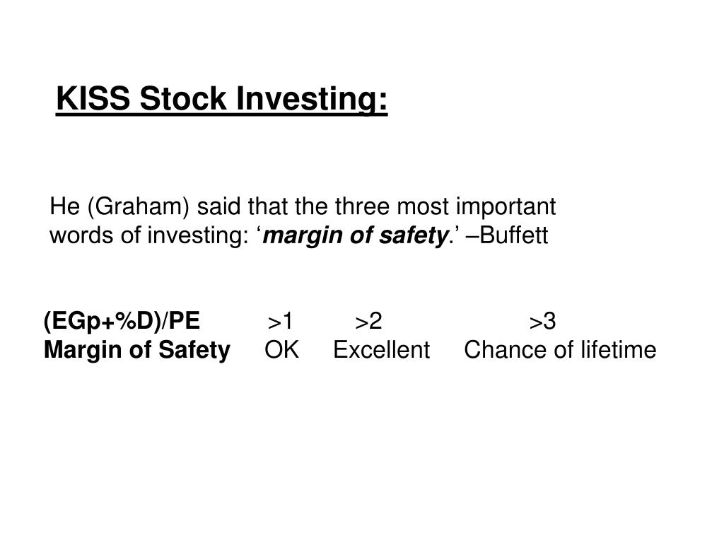Click the bold 'Margin of Safety' row label
Screen dimensions: 724x543
(x=136, y=349)
